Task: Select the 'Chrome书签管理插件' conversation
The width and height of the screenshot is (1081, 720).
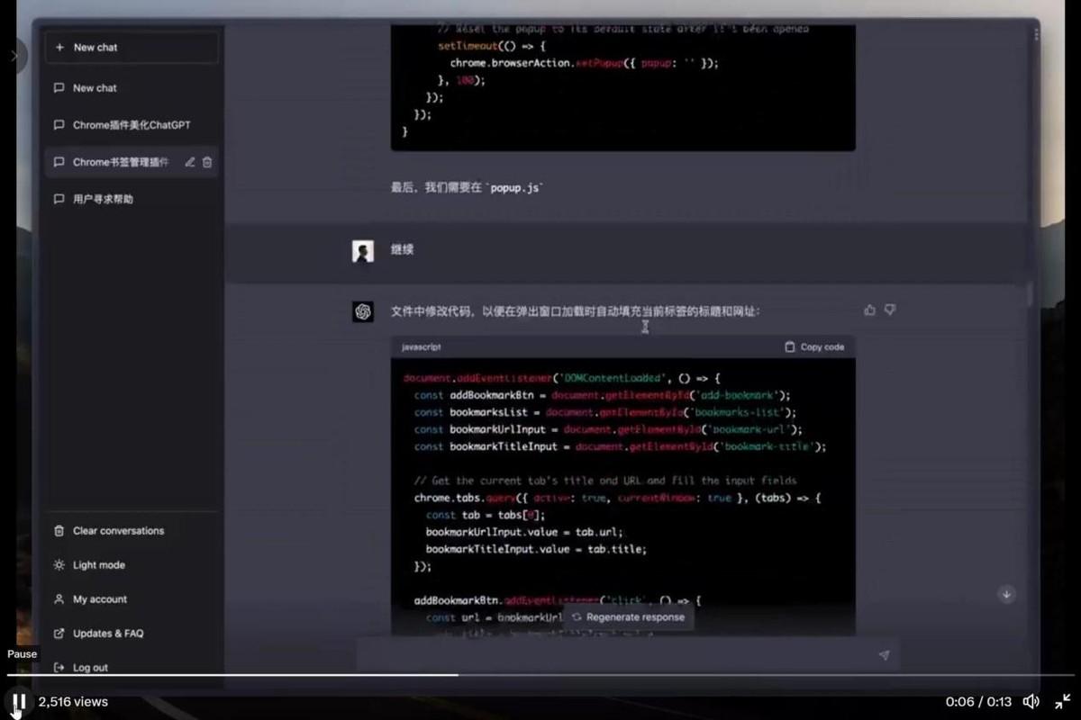Action: click(121, 162)
